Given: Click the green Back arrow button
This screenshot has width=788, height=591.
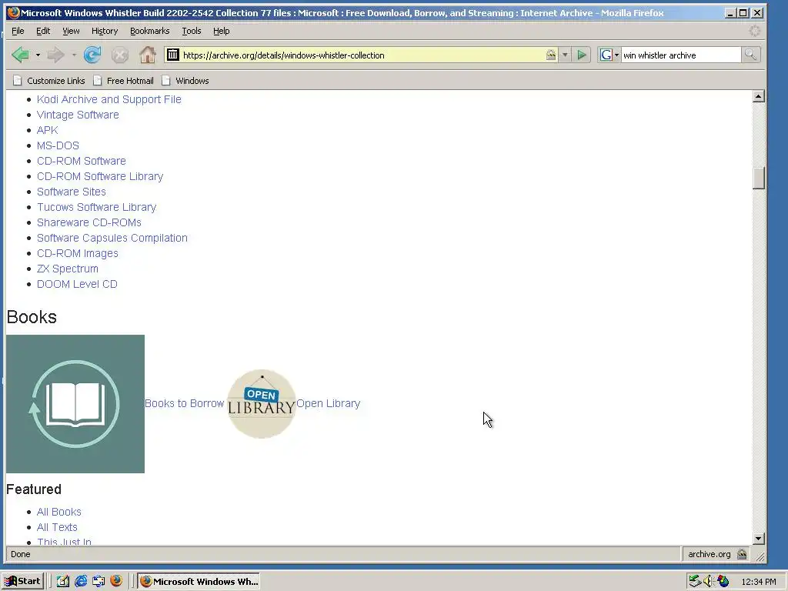Looking at the screenshot, I should coord(20,55).
